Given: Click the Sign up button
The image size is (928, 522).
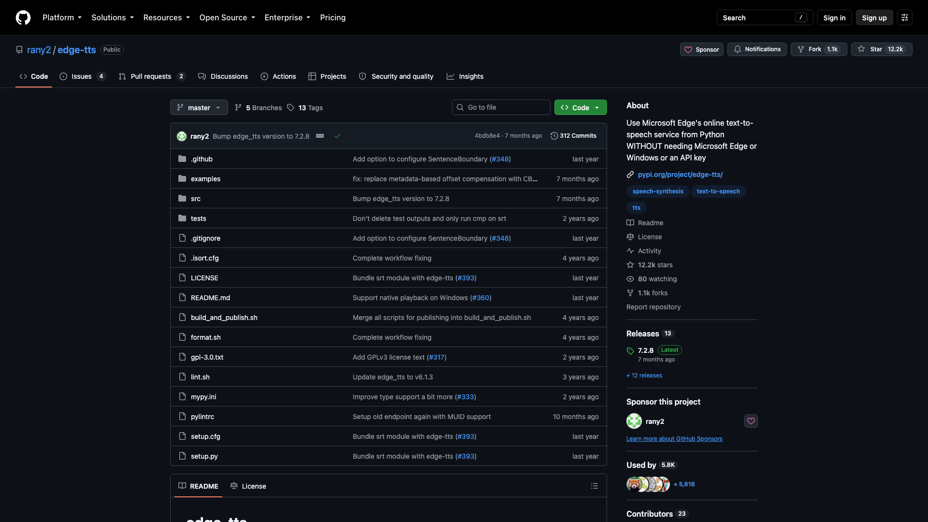Looking at the screenshot, I should [874, 17].
